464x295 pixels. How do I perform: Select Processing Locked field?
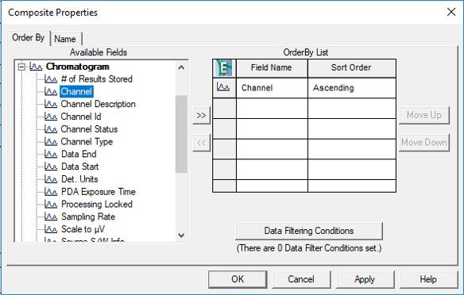pyautogui.click(x=97, y=204)
